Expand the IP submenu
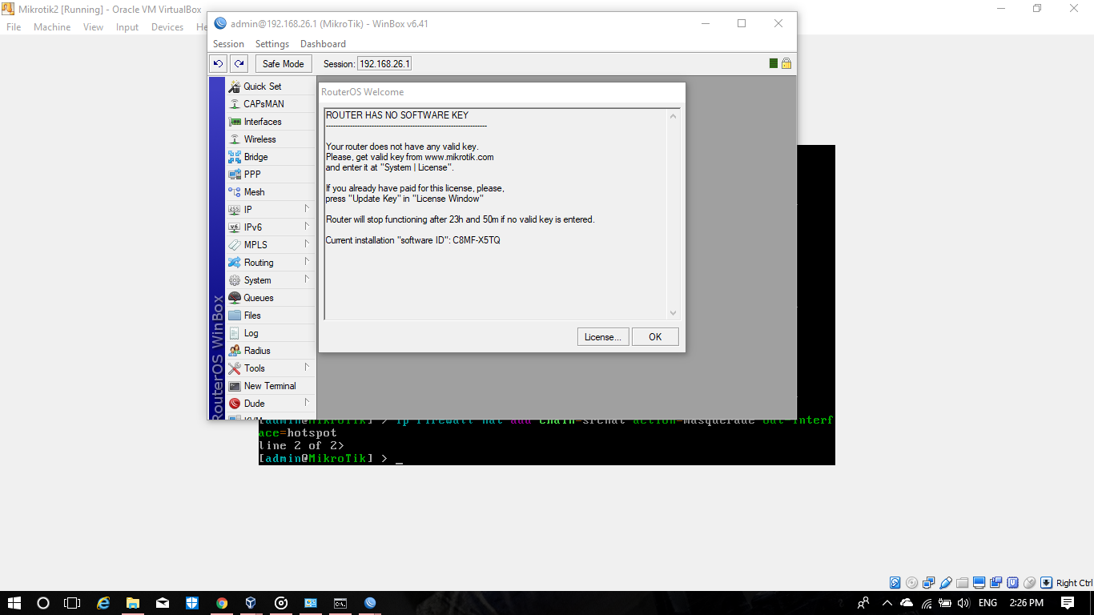The height and width of the screenshot is (615, 1094). pos(271,210)
